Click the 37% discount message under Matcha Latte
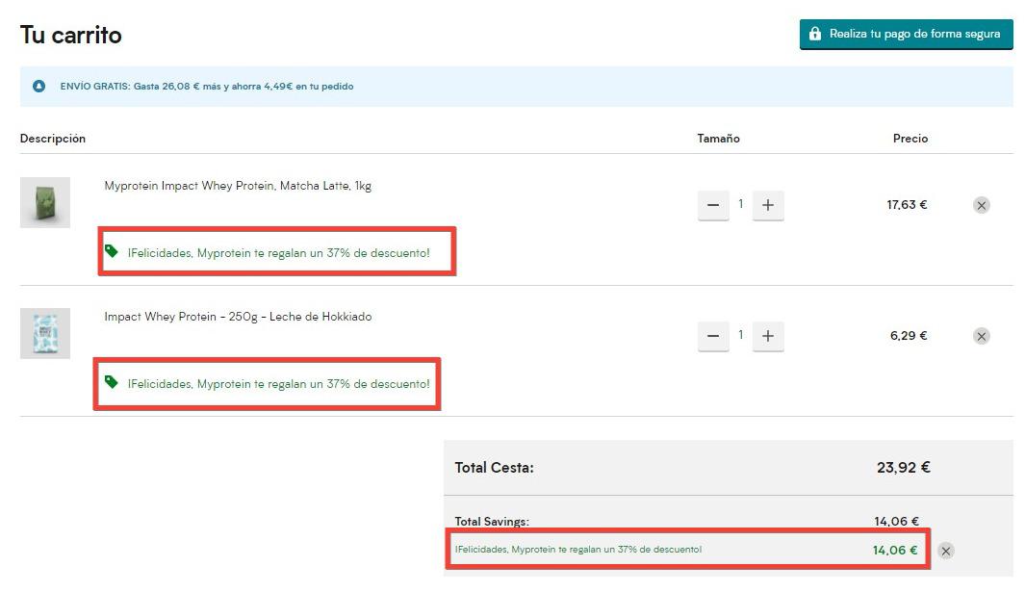The width and height of the screenshot is (1025, 592). pyautogui.click(x=279, y=253)
